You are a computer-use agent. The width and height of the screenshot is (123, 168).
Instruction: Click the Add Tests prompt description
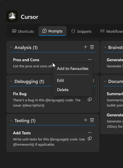click(49, 142)
